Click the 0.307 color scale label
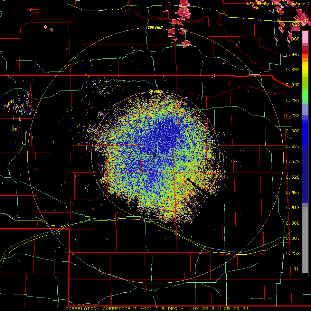This screenshot has width=311, height=311. (x=293, y=238)
